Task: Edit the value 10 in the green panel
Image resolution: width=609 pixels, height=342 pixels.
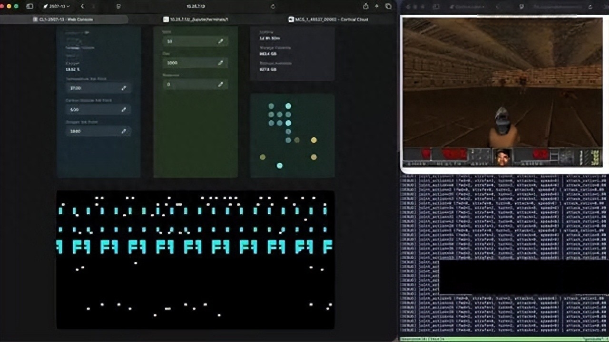Action: 221,41
